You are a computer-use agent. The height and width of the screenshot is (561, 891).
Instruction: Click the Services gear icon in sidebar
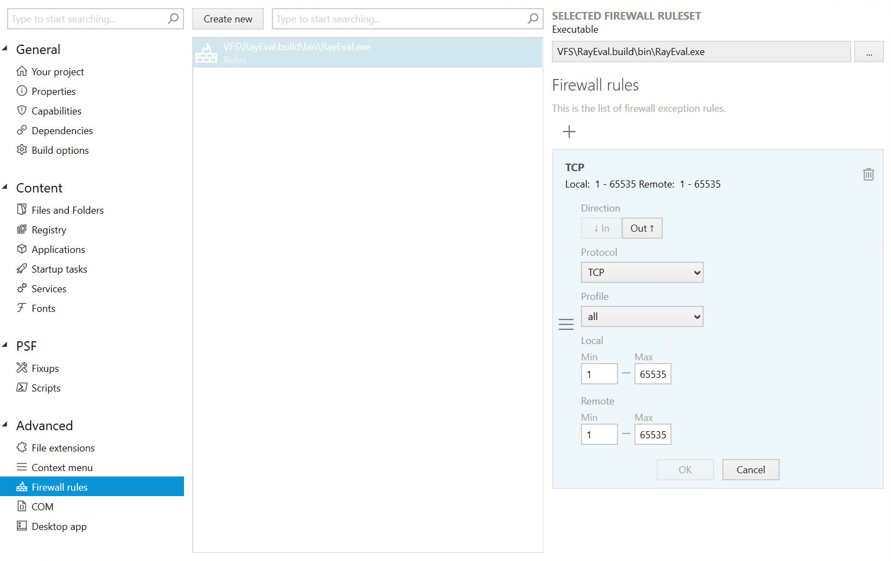(21, 288)
